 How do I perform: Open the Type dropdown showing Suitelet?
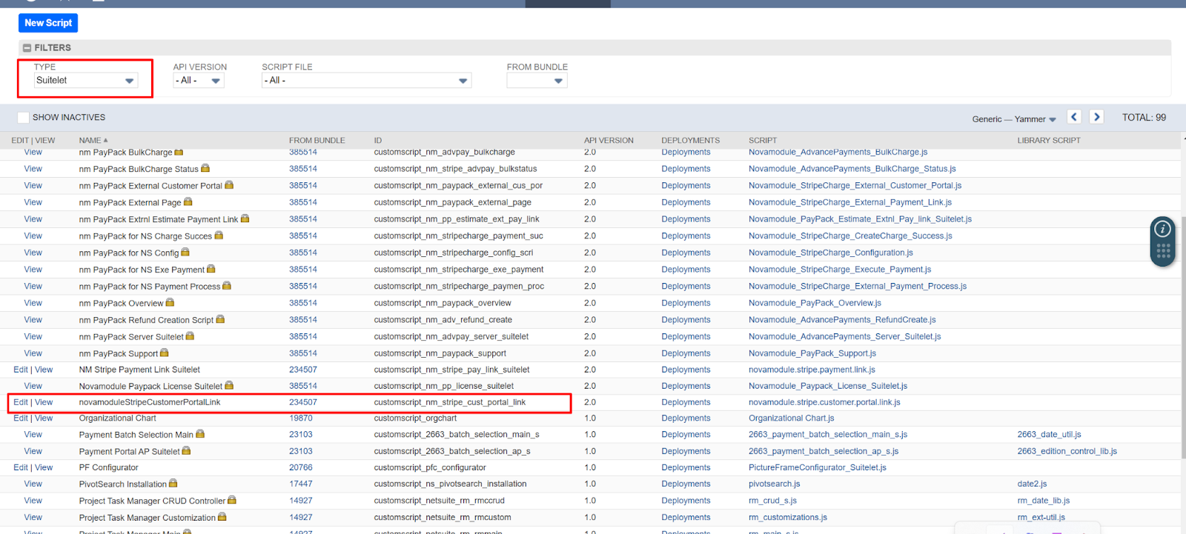(86, 81)
